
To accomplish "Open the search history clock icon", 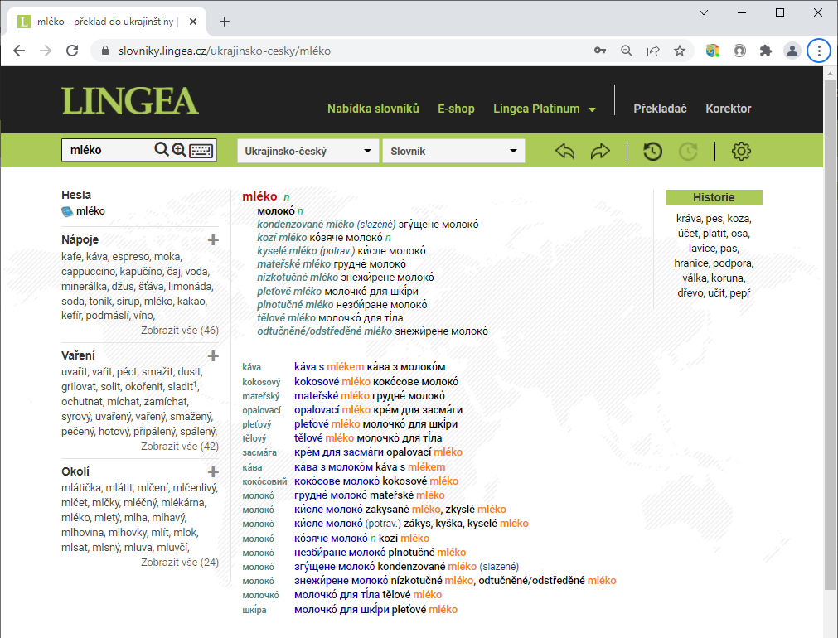I will [652, 152].
